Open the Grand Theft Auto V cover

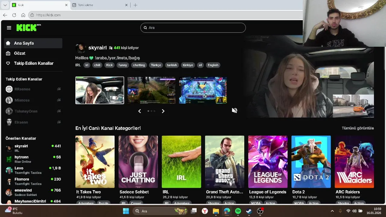tap(225, 162)
